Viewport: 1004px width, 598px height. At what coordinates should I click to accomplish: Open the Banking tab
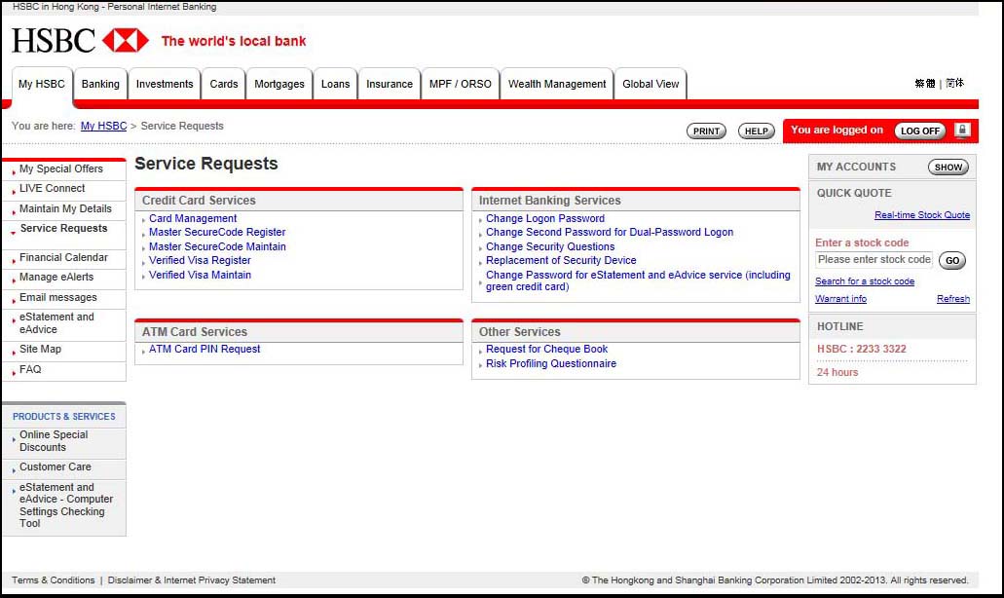click(100, 84)
